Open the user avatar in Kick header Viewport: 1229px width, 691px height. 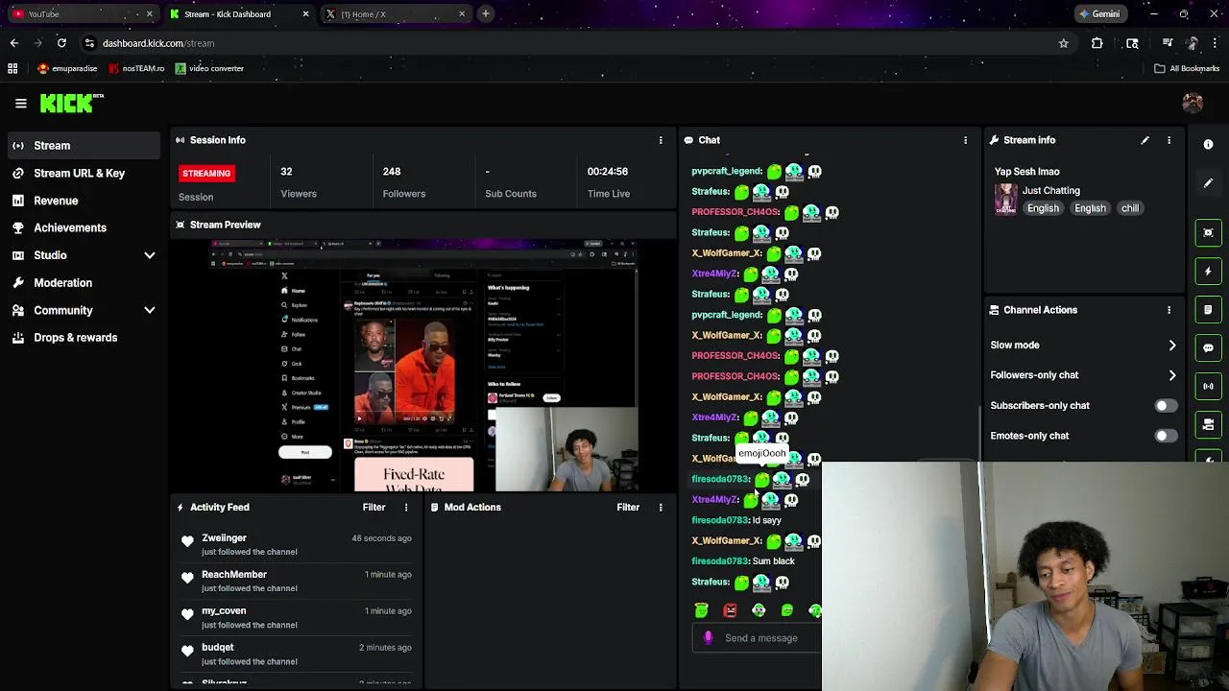(1193, 104)
